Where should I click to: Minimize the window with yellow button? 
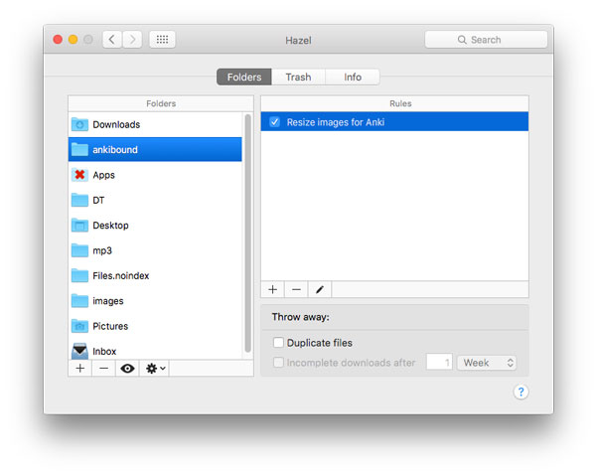coord(73,40)
